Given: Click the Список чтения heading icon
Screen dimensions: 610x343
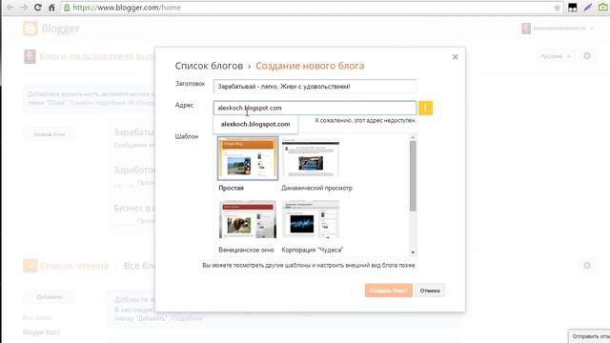Looking at the screenshot, I should (30, 266).
